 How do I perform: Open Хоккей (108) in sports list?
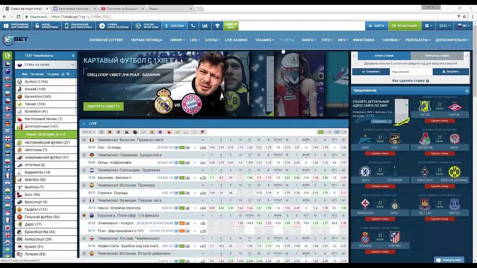tap(46, 89)
